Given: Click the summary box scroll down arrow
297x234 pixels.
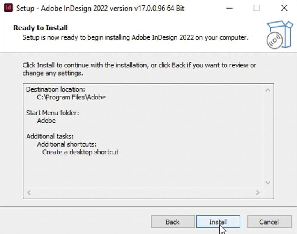Looking at the screenshot, I should pyautogui.click(x=268, y=183).
